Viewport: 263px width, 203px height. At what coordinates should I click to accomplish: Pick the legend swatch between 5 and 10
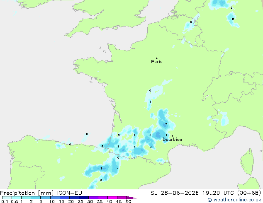(46, 198)
